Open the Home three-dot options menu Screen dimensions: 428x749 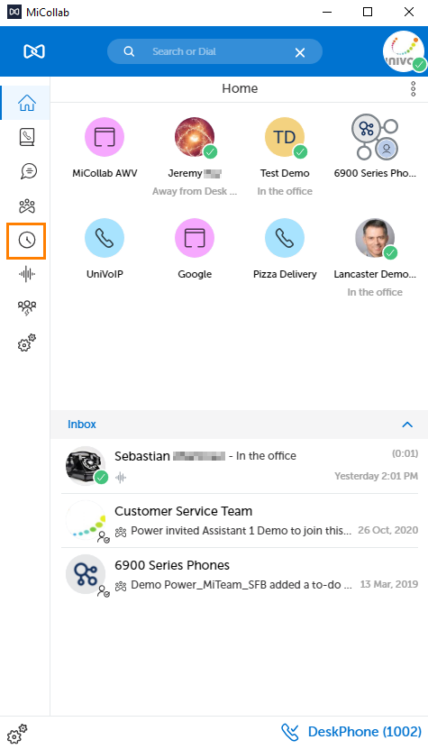coord(414,89)
